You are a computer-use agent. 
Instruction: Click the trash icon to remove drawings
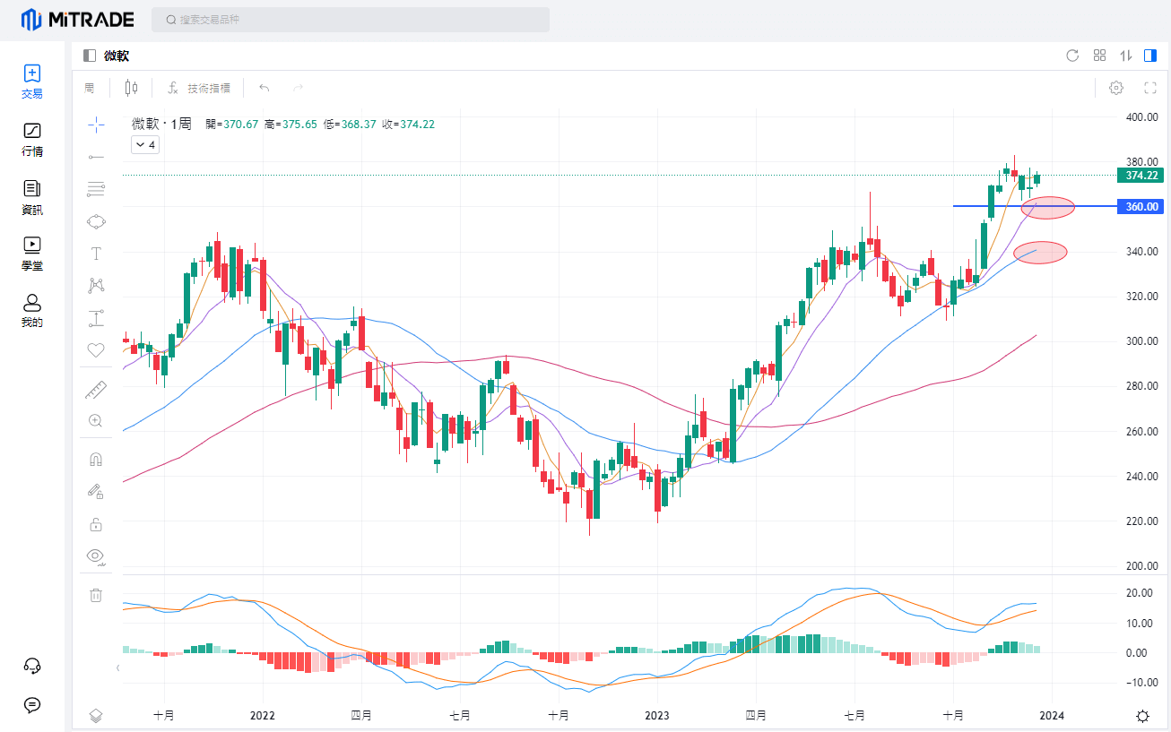click(96, 595)
